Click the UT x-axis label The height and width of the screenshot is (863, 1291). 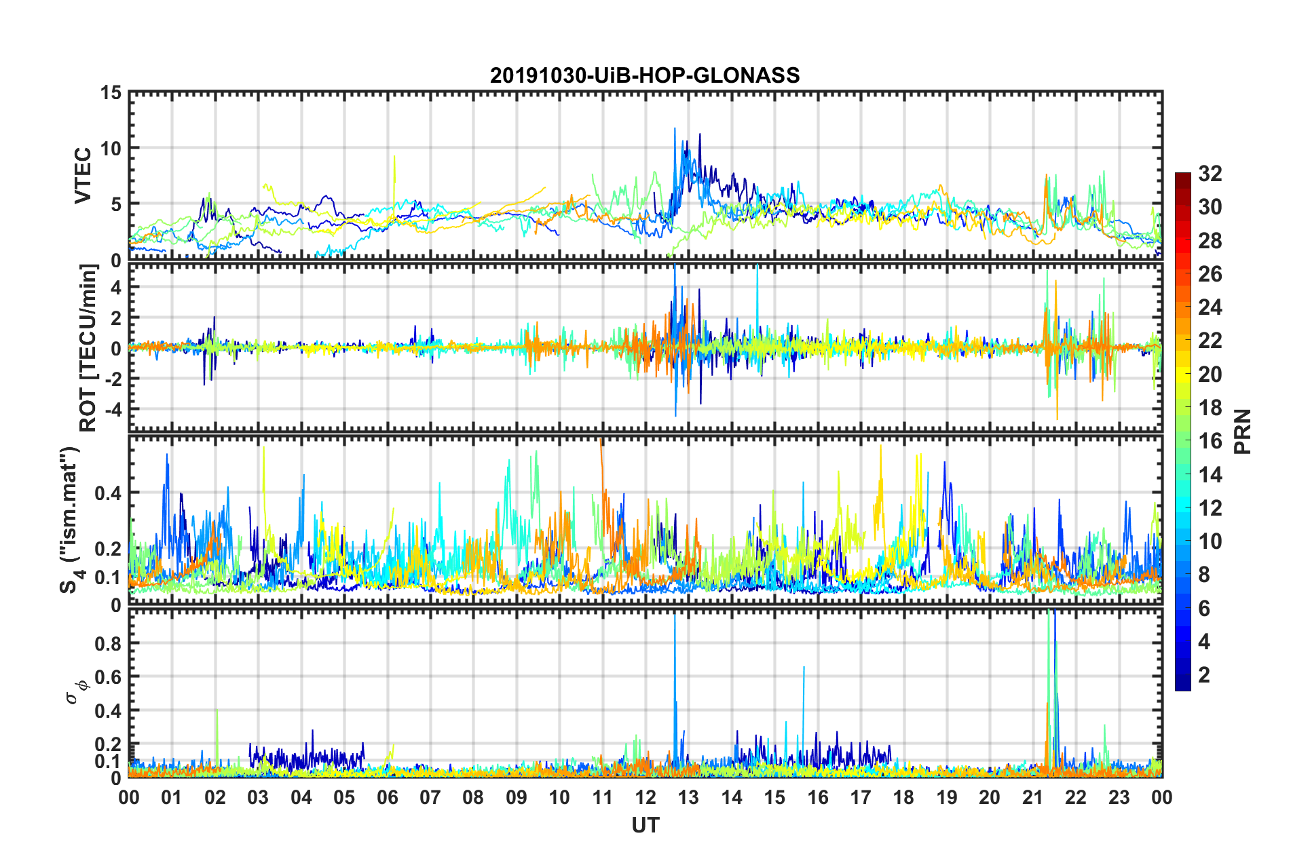(645, 825)
